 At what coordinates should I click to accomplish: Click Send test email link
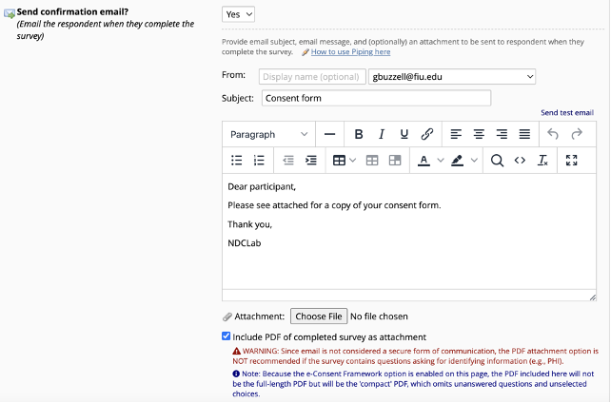tap(567, 113)
